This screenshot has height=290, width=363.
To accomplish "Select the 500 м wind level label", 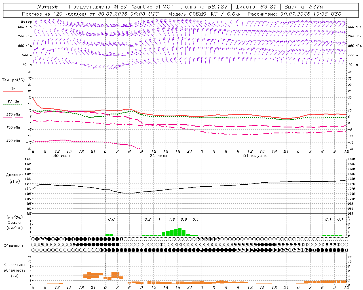I will 27,55.
